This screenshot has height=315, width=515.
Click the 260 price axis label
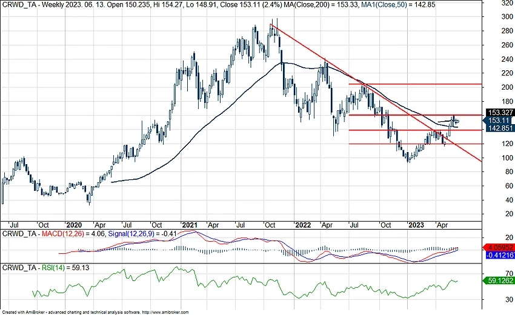click(x=508, y=45)
